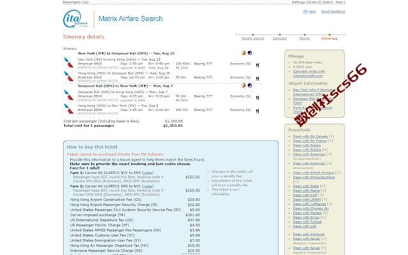This screenshot has height=255, width=408.
Task: Click the ITA Software logo
Action: point(75,18)
